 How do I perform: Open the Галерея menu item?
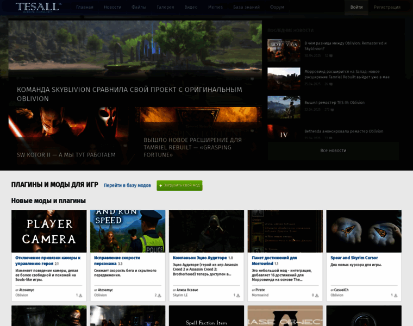(x=165, y=7)
